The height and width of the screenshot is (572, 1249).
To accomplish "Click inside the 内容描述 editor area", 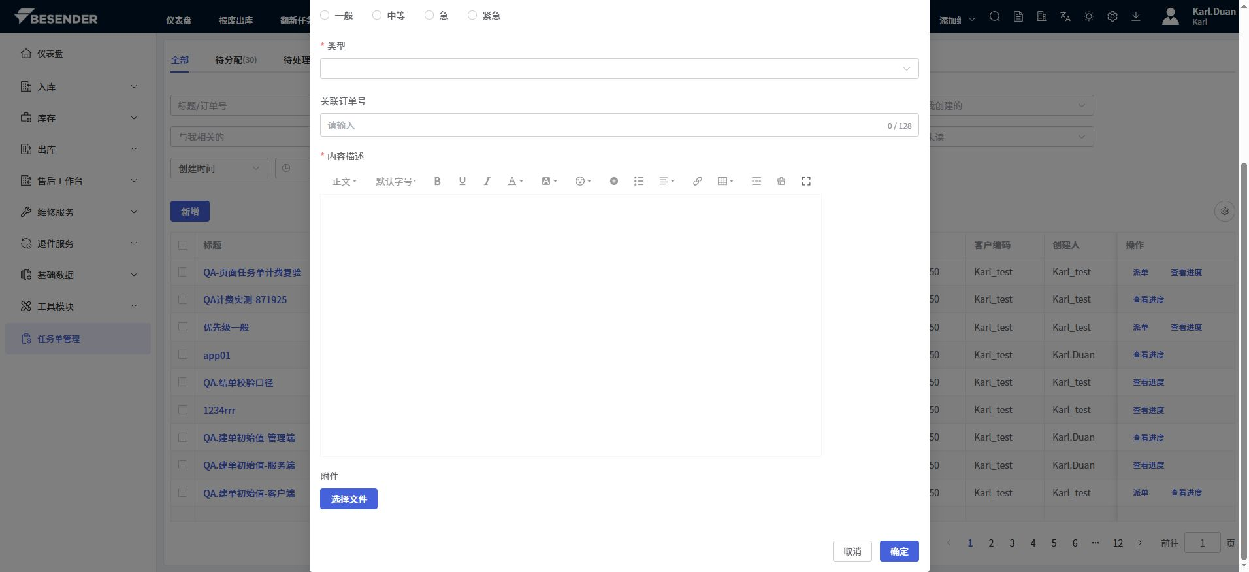I will (x=571, y=326).
